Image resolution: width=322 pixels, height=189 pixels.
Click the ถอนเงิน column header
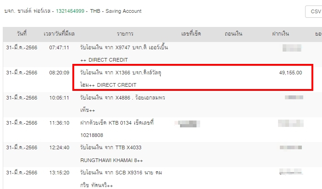coord(234,34)
